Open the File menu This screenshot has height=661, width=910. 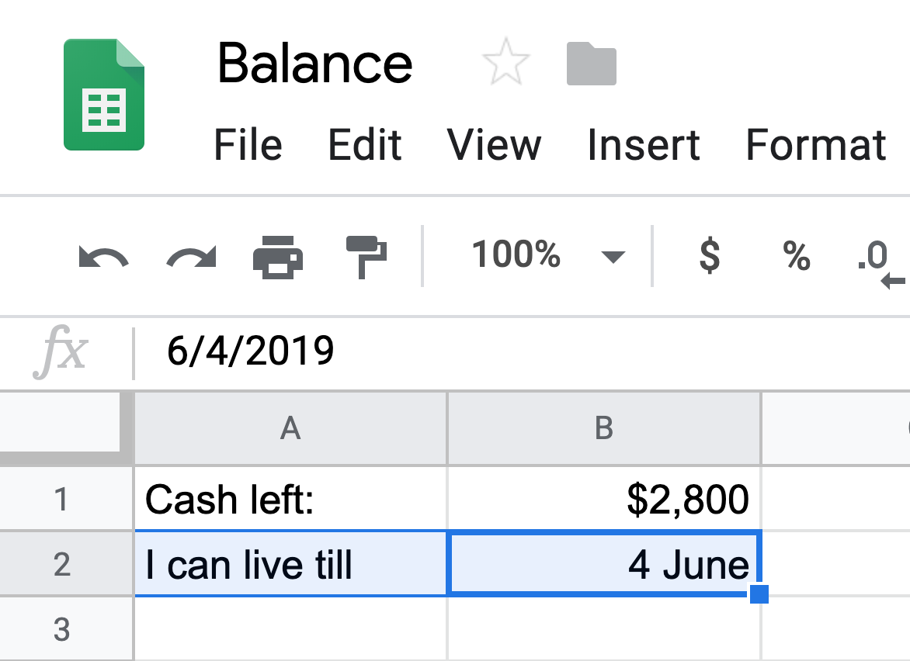[x=248, y=144]
